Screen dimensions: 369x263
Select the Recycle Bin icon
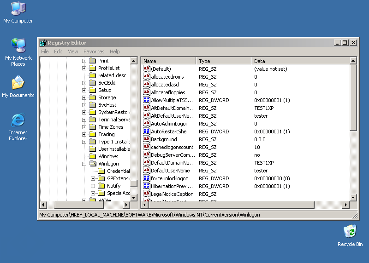coord(350,235)
